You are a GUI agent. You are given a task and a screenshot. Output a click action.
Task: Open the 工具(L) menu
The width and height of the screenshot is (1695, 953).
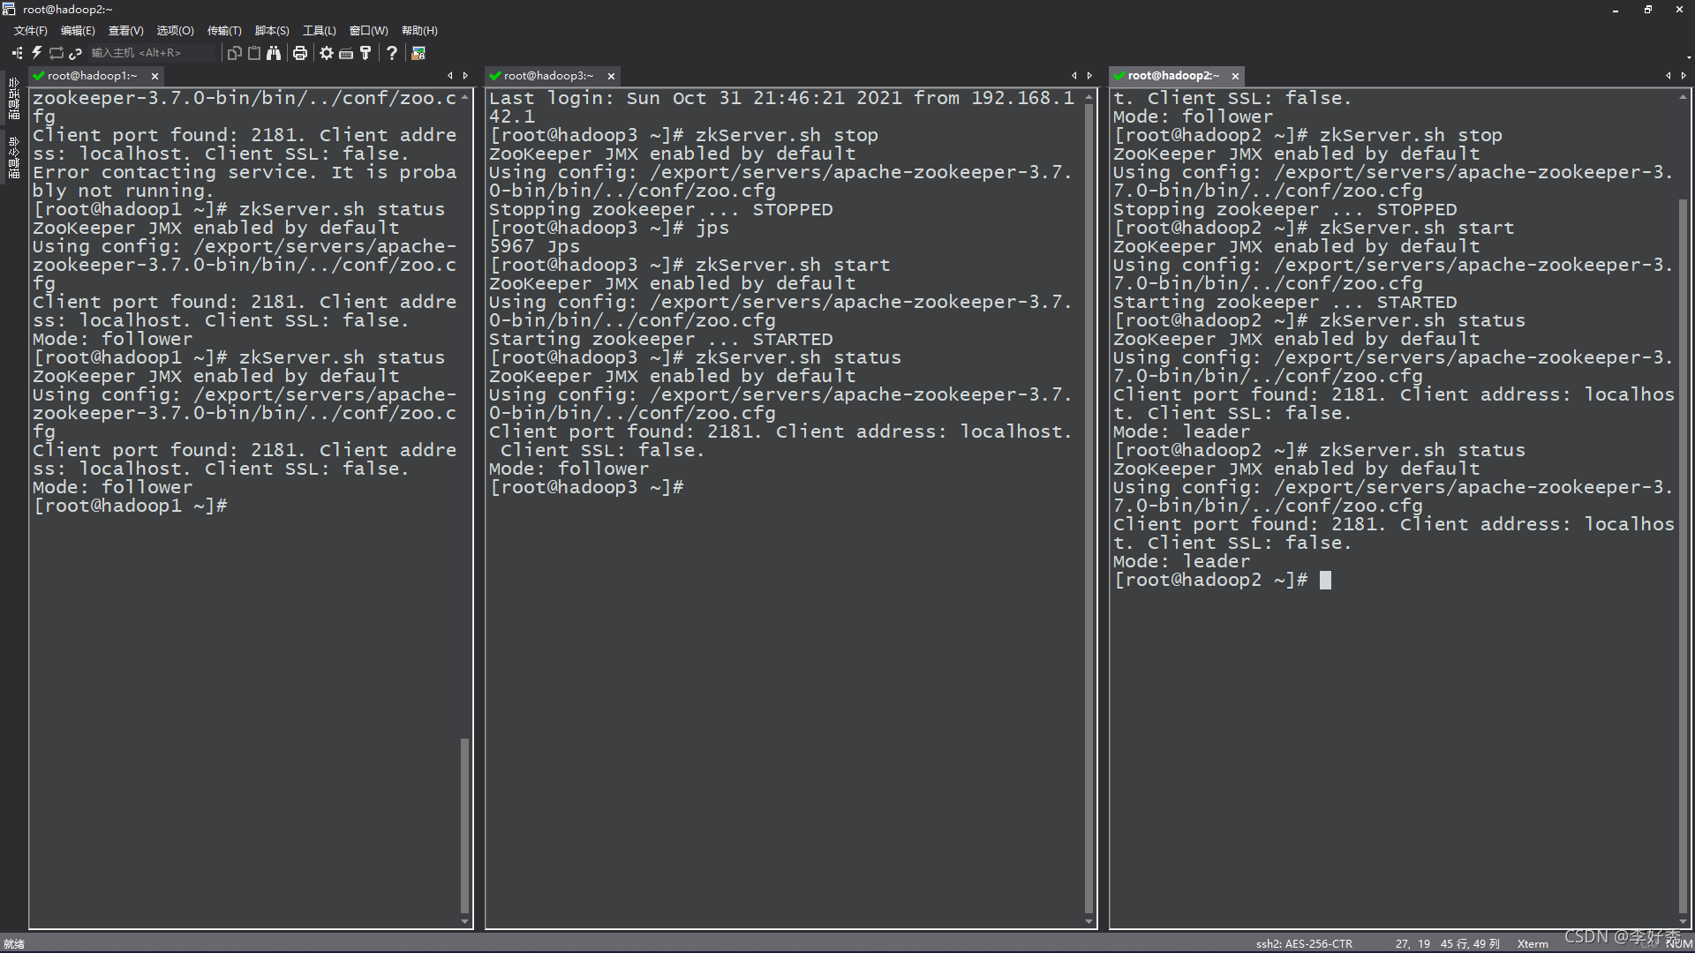320,30
